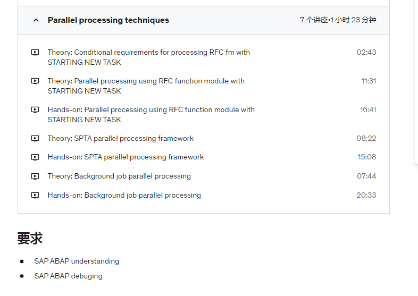Click video icon for Theory Background job
This screenshot has width=418, height=296.
coord(35,176)
